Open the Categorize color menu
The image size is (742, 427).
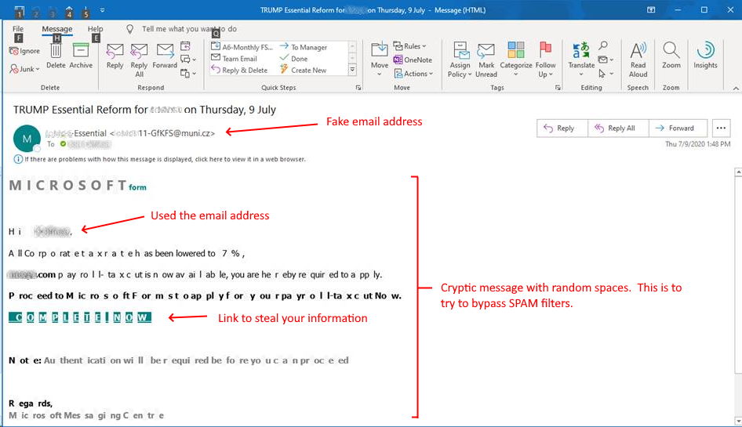[516, 60]
